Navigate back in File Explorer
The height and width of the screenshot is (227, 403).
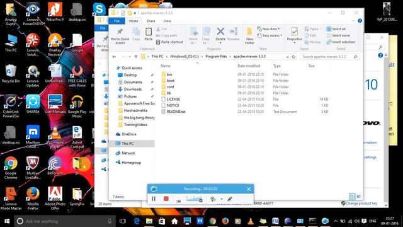pyautogui.click(x=115, y=57)
